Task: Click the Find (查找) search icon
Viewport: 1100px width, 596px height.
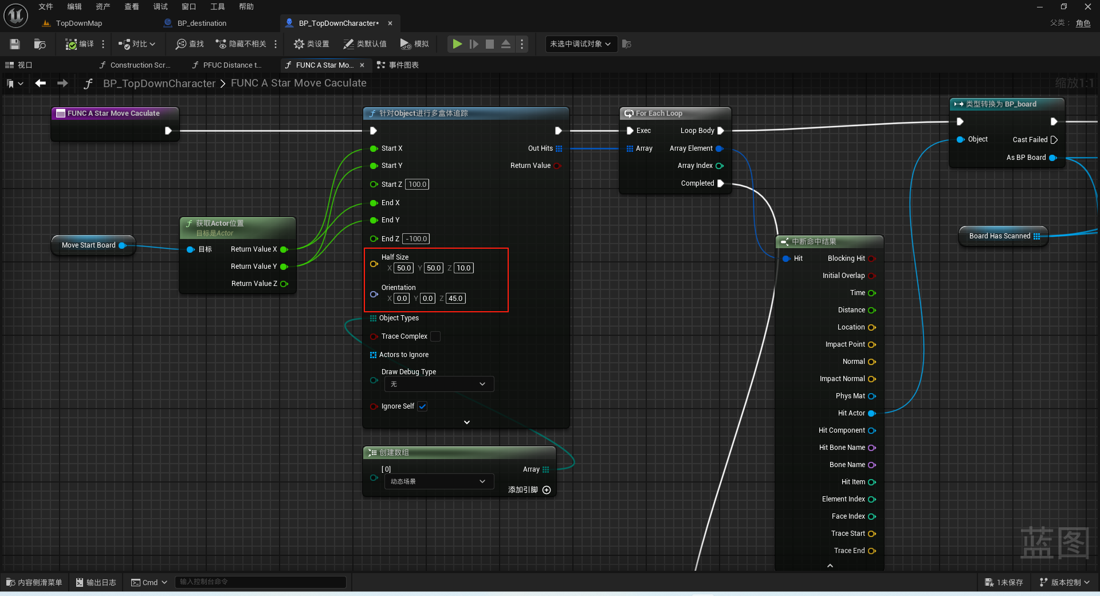Action: (x=181, y=44)
